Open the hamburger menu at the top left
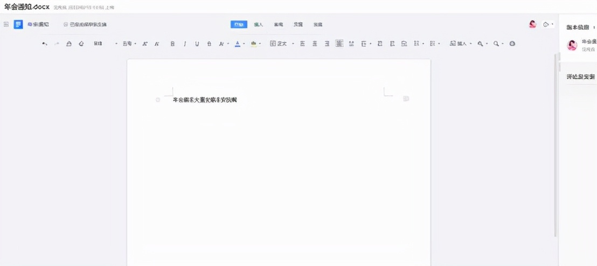597x266 pixels. pos(6,24)
